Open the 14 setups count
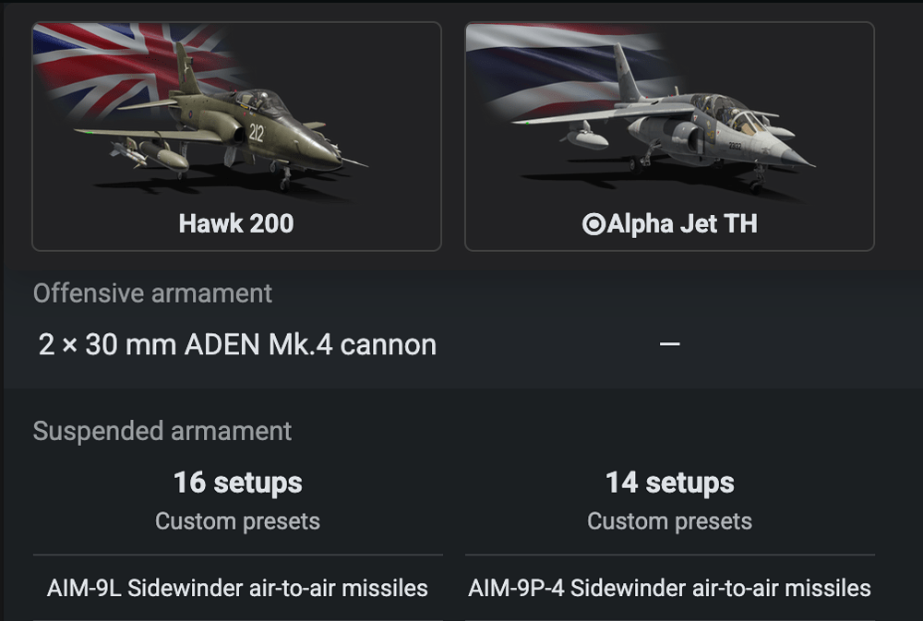The height and width of the screenshot is (621, 923). click(x=670, y=483)
